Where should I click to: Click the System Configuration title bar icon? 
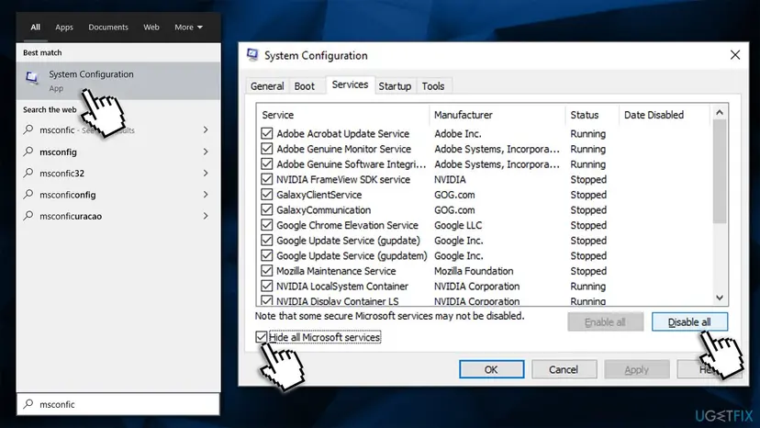tap(252, 55)
